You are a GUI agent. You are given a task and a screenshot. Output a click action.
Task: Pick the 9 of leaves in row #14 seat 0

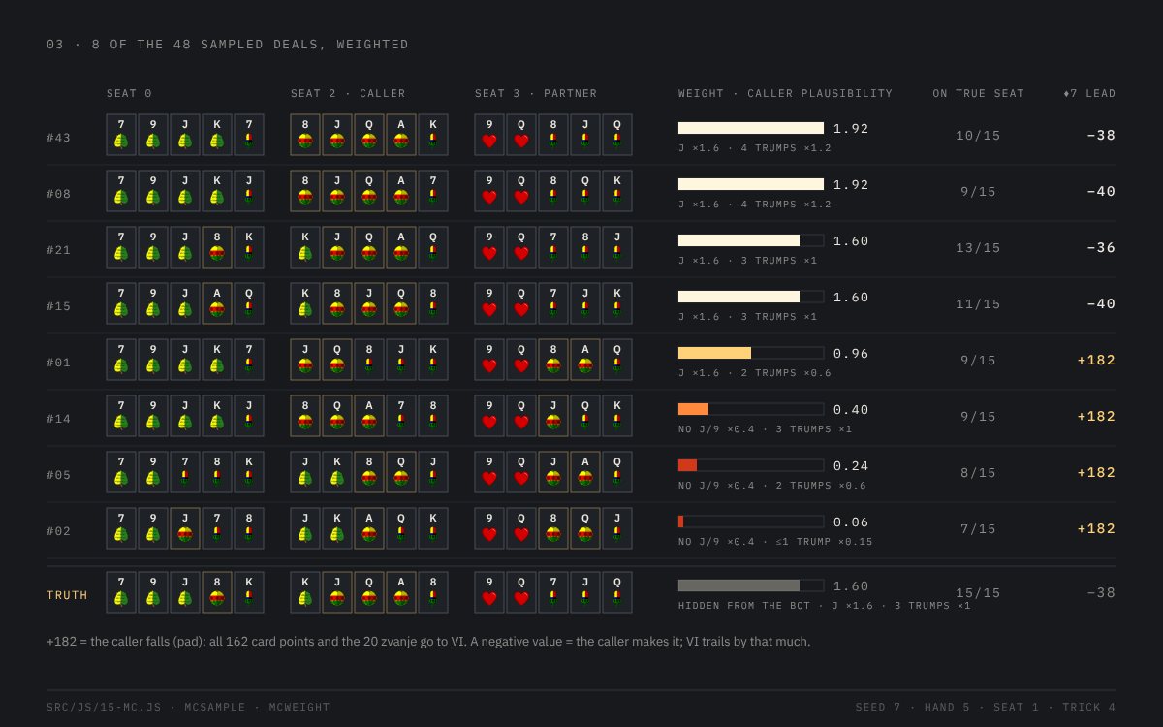point(153,416)
